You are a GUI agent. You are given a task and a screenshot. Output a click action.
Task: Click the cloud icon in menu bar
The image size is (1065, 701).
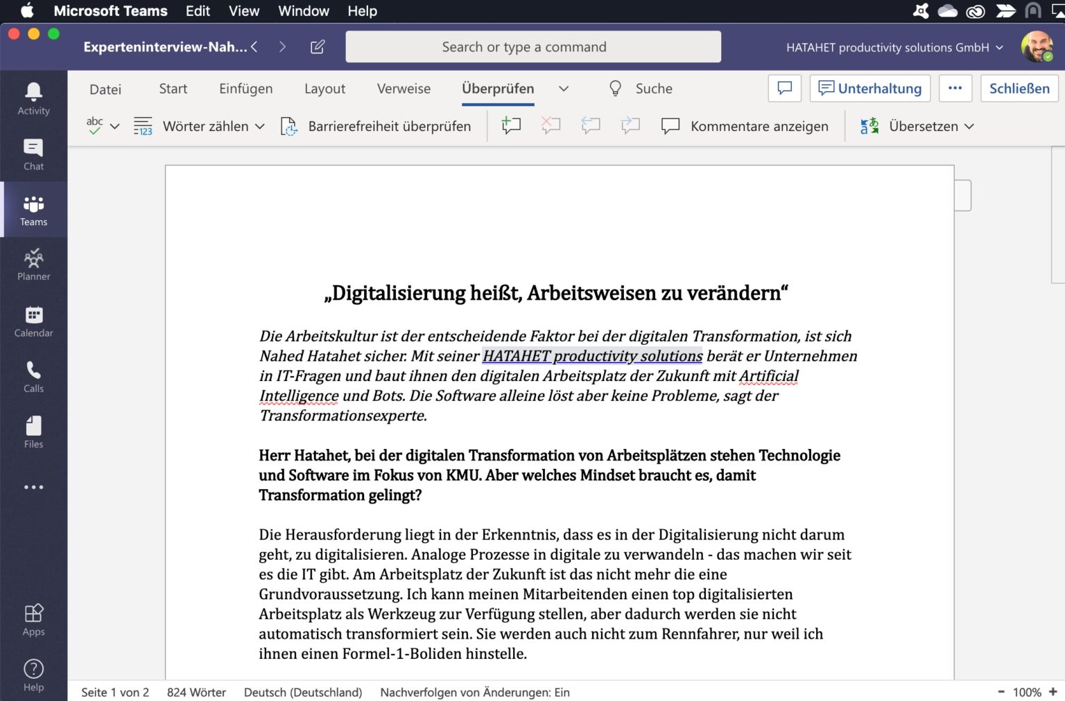coord(947,11)
